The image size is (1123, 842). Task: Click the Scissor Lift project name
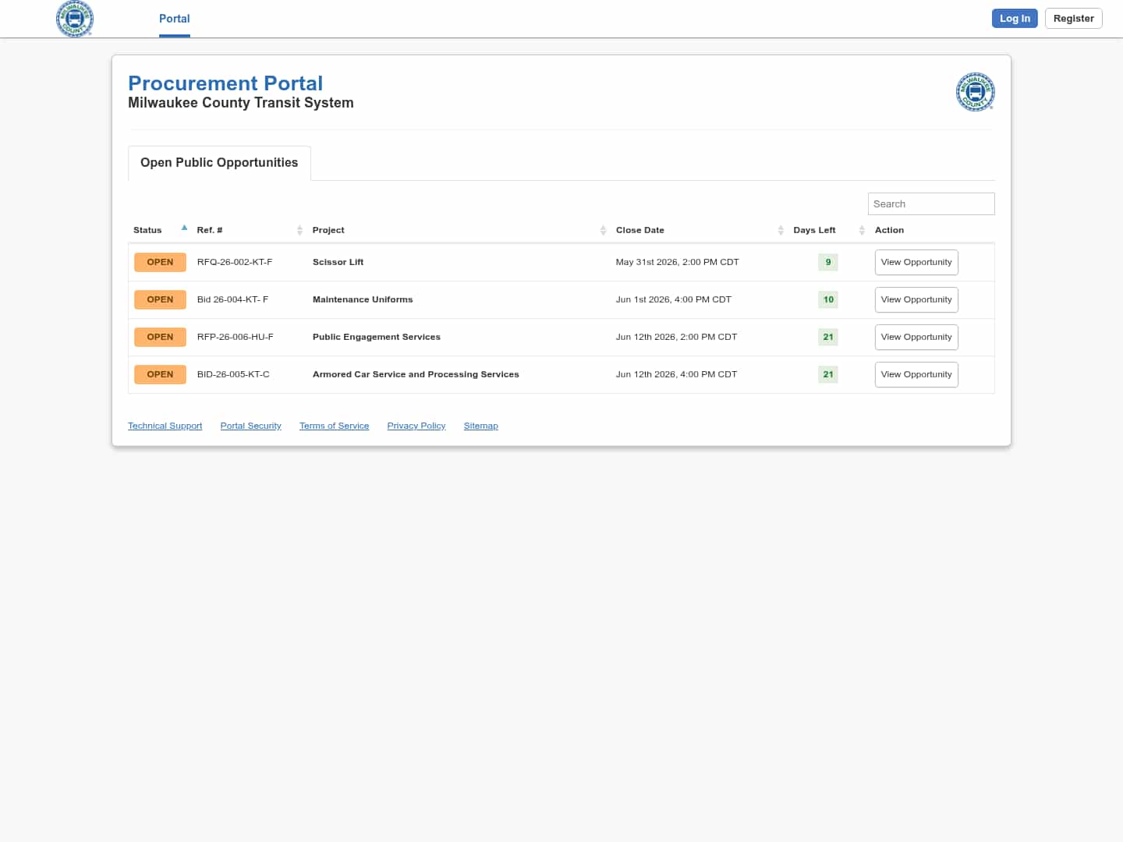tap(338, 262)
